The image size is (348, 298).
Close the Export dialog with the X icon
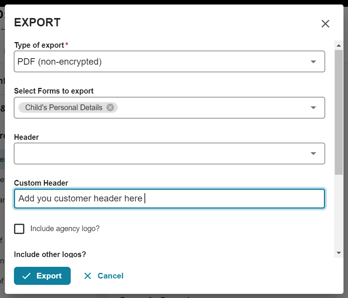click(325, 24)
